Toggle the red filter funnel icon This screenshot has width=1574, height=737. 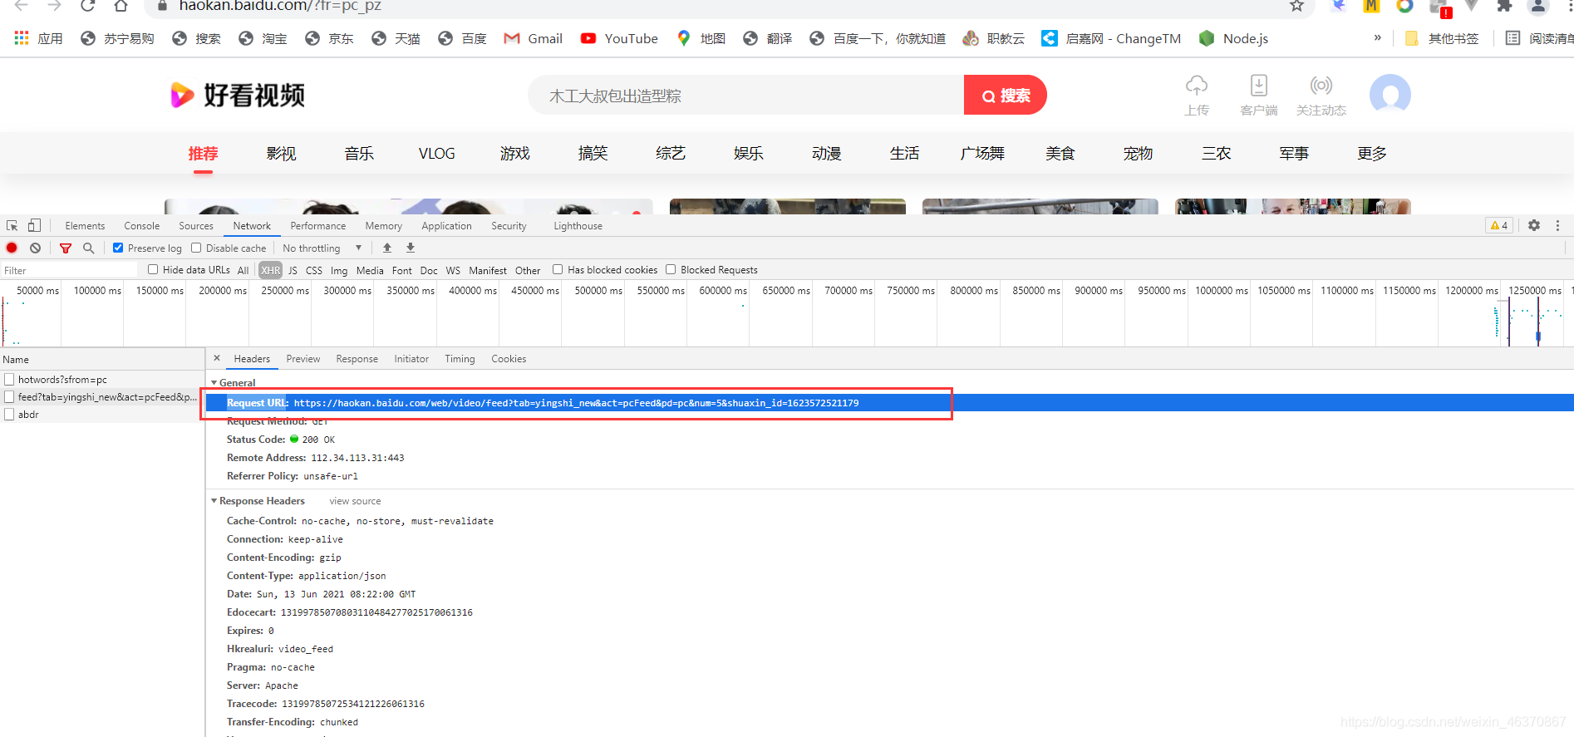[x=65, y=248]
